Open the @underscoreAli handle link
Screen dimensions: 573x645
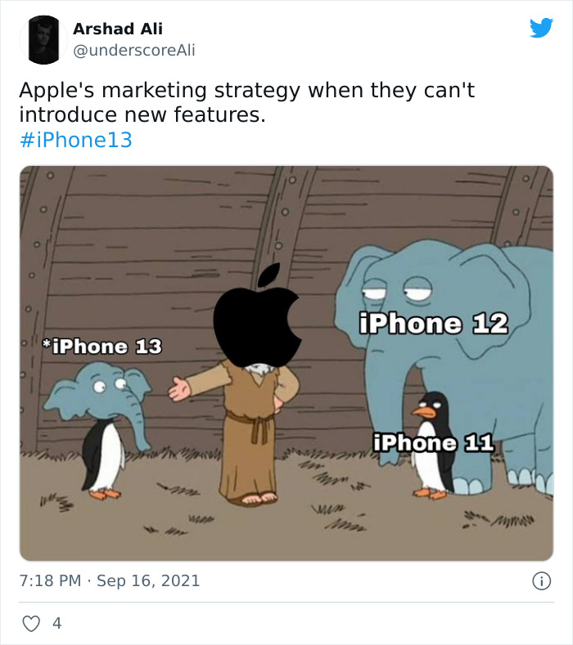[x=134, y=51]
